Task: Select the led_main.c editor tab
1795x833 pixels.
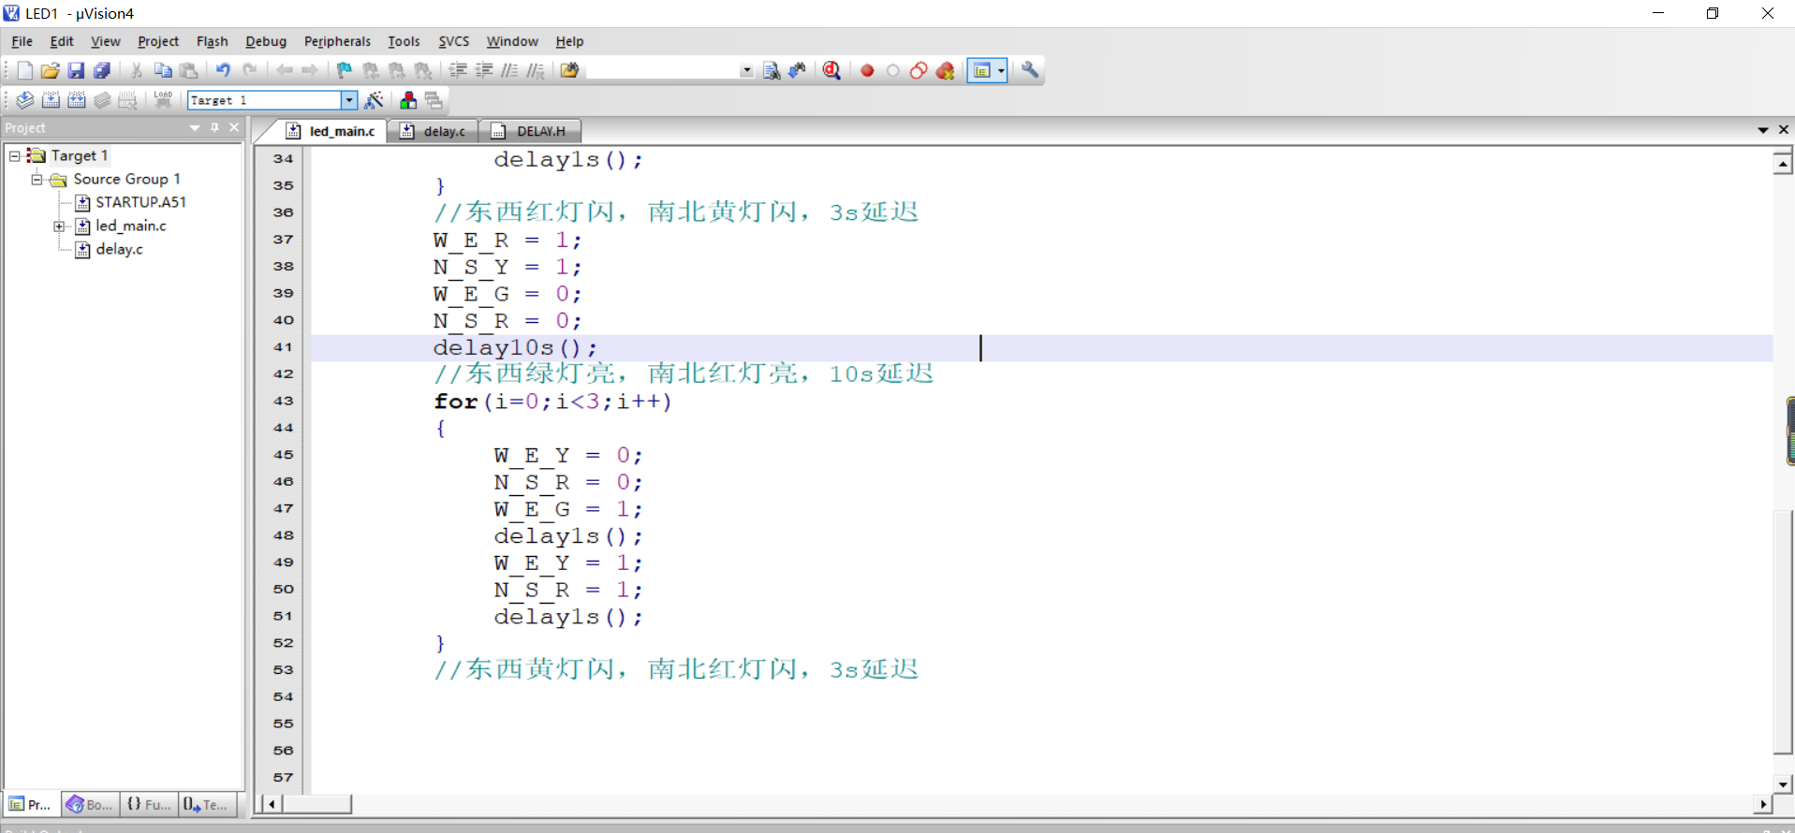Action: click(331, 131)
